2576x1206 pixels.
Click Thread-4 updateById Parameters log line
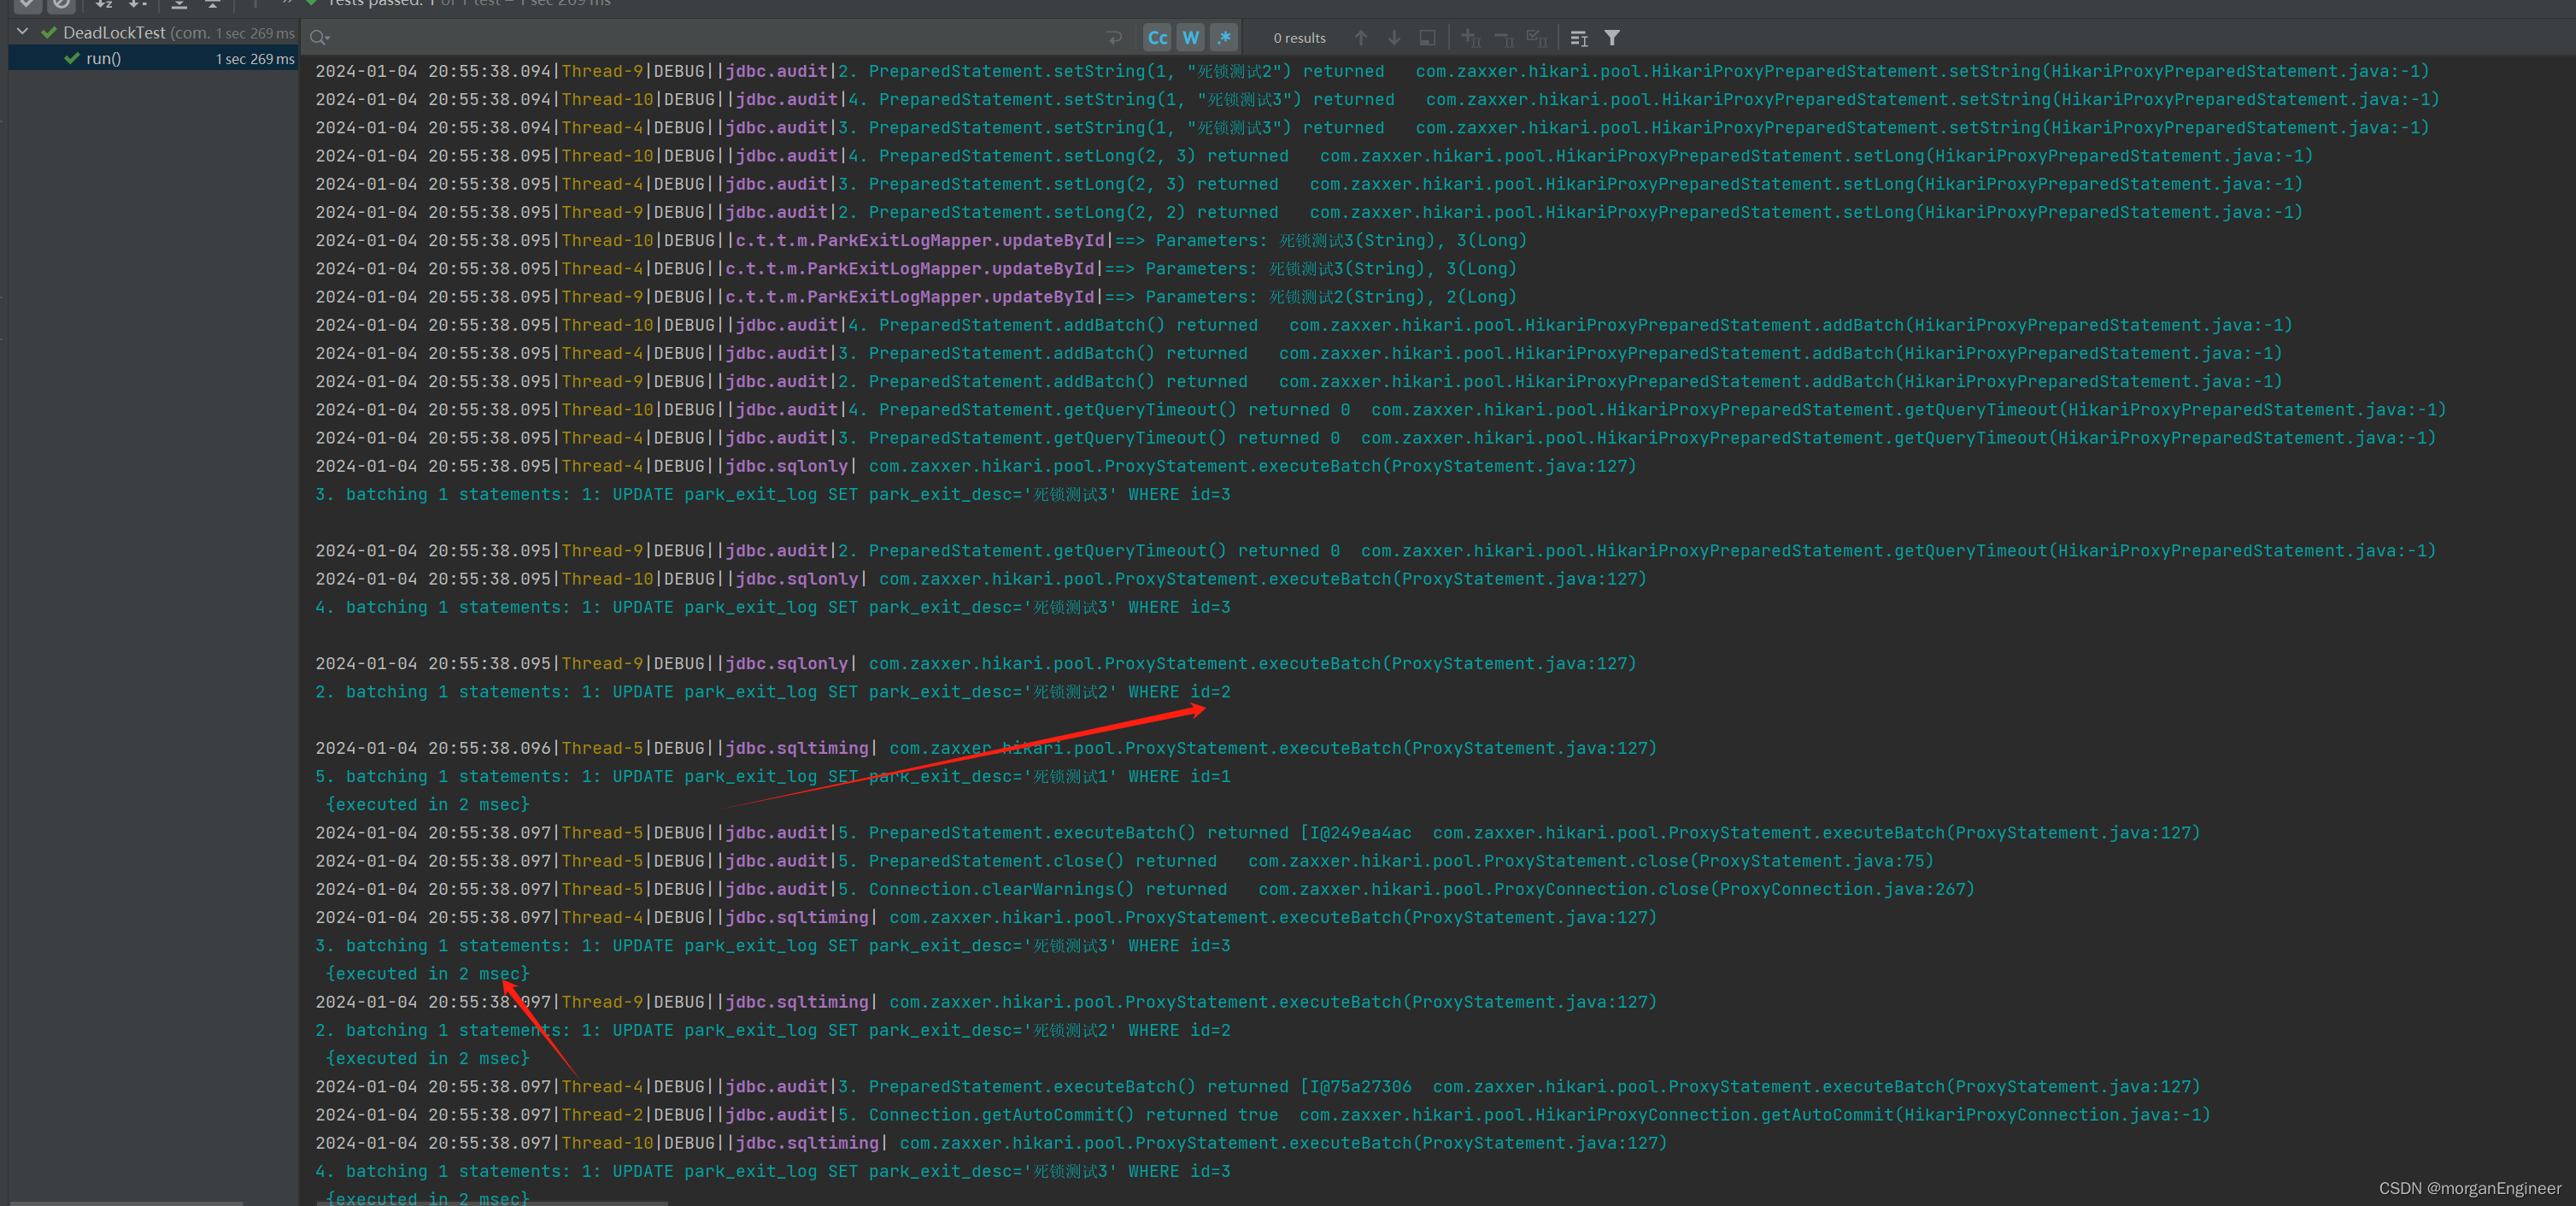(x=916, y=268)
